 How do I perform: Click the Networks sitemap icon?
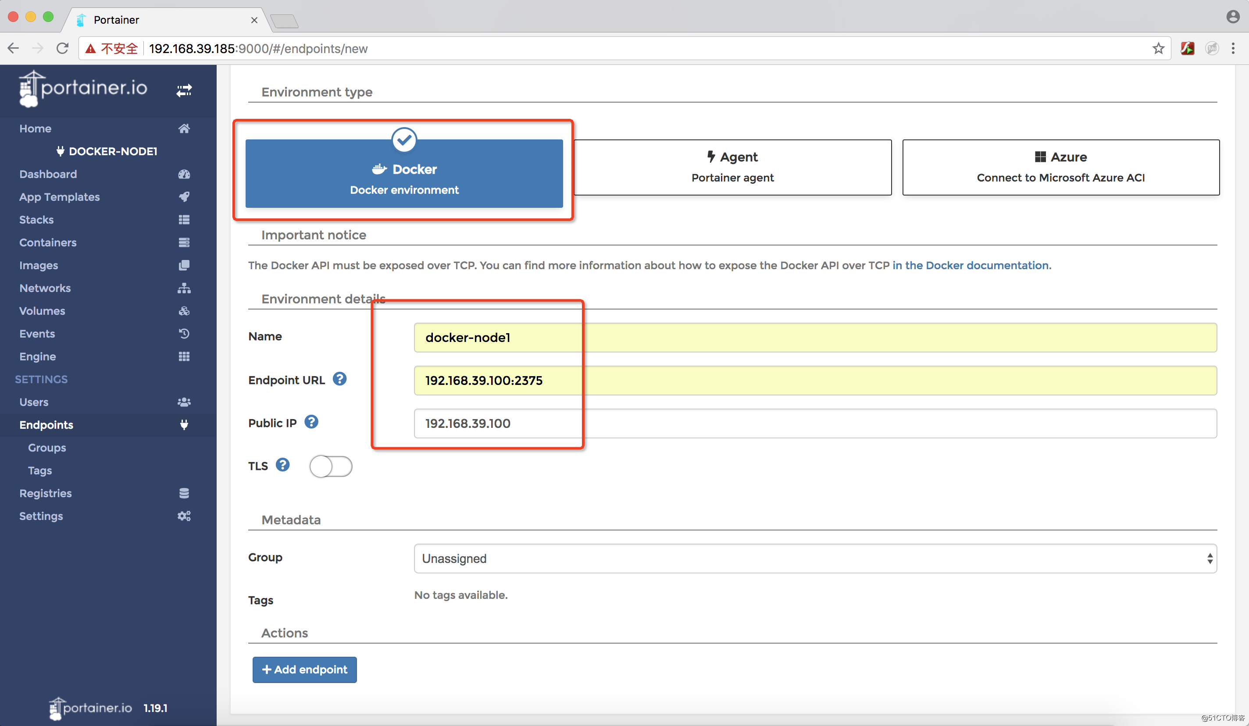(x=184, y=288)
